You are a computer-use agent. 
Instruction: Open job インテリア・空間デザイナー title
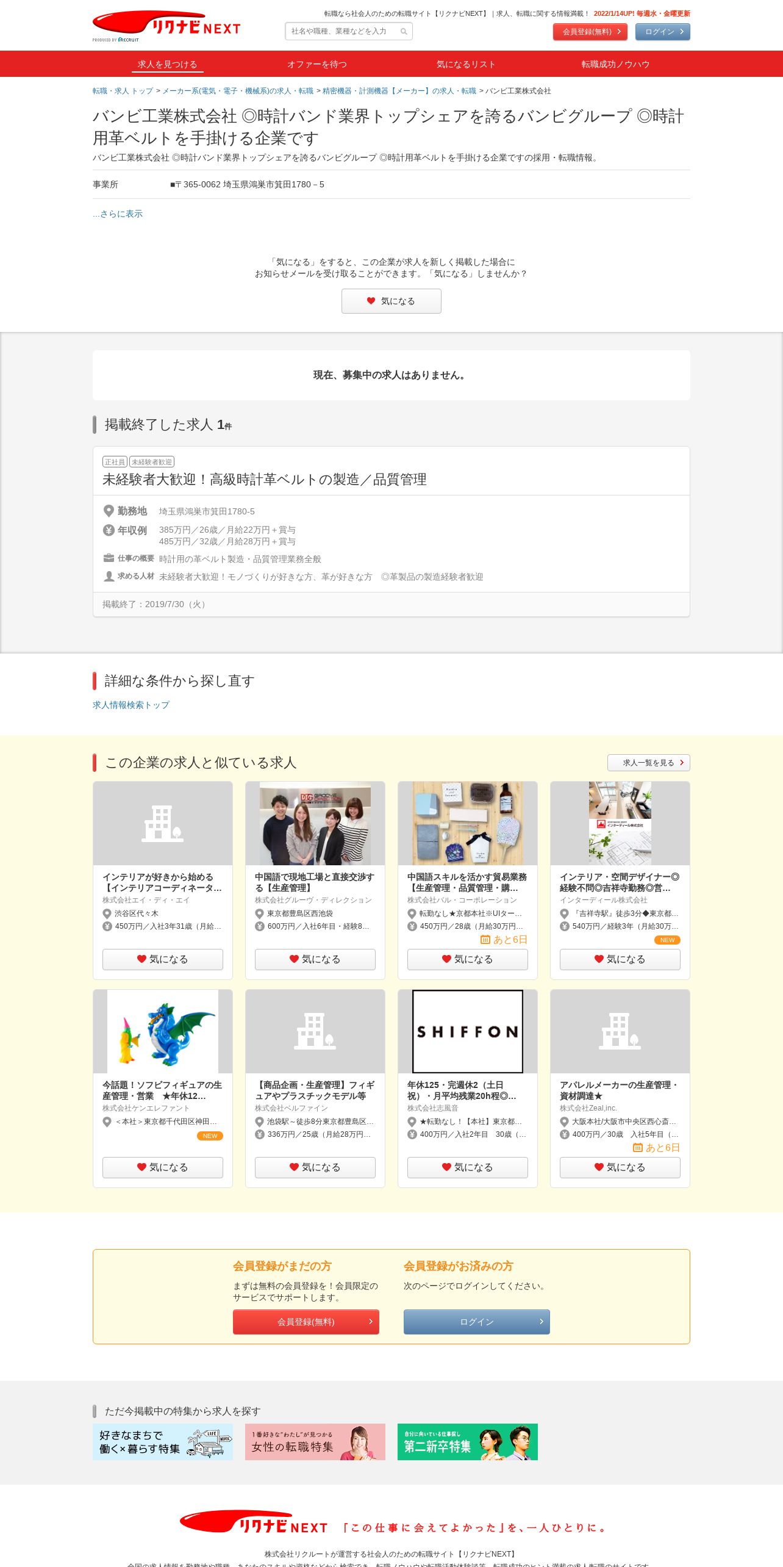point(620,882)
